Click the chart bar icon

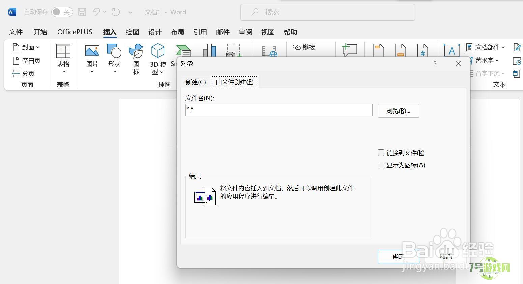click(209, 50)
